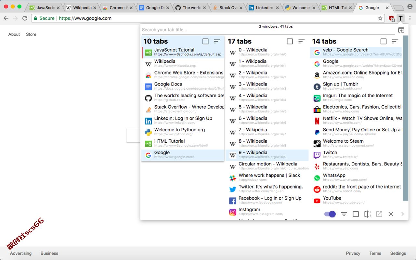This screenshot has height=260, width=416.
Task: Open the Advertising footer link
Action: coord(21,253)
